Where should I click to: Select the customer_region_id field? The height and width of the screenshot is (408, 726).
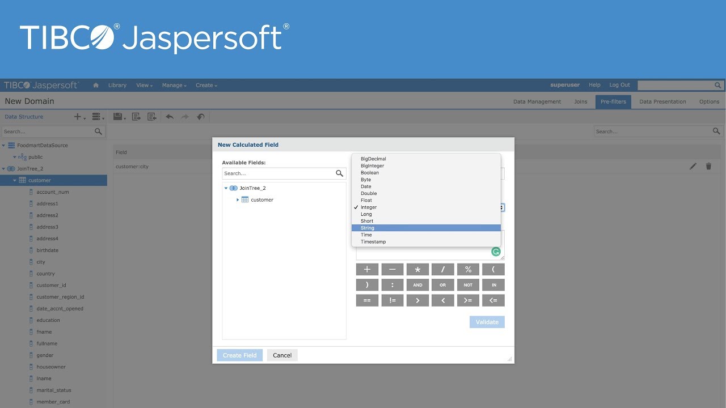[x=60, y=297]
